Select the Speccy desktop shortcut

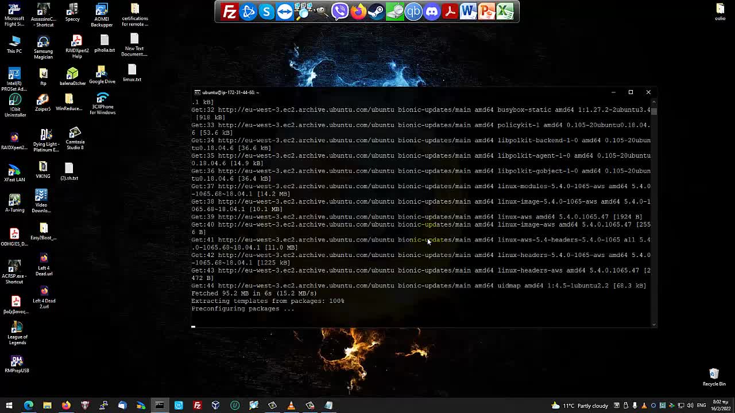tap(72, 13)
